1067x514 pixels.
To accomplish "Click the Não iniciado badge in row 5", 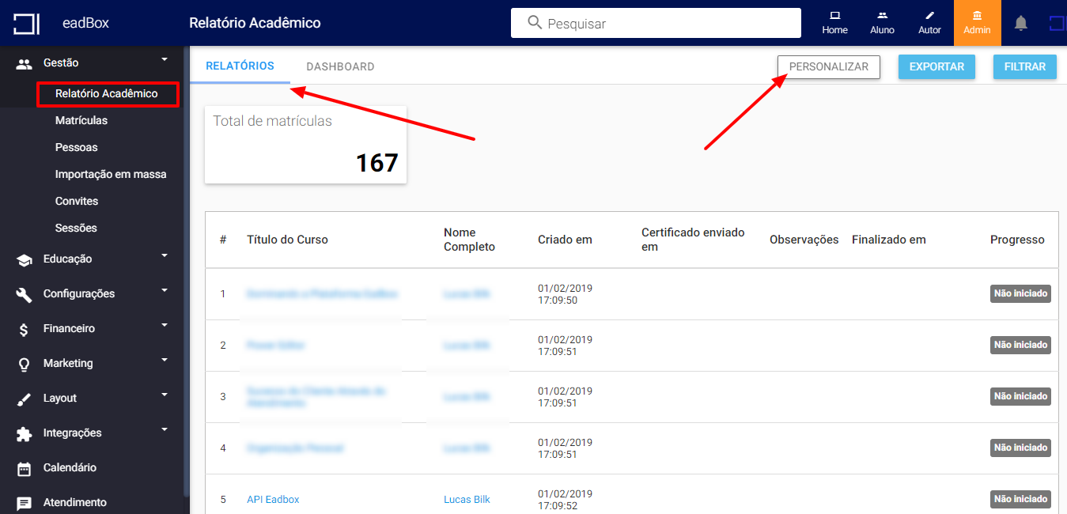I will (x=1020, y=499).
